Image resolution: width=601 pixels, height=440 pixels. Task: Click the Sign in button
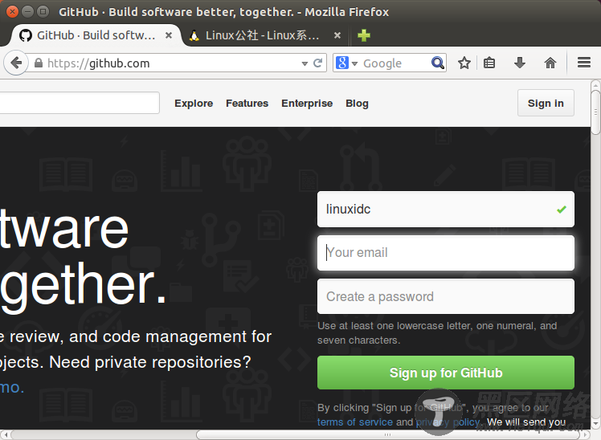click(x=546, y=103)
